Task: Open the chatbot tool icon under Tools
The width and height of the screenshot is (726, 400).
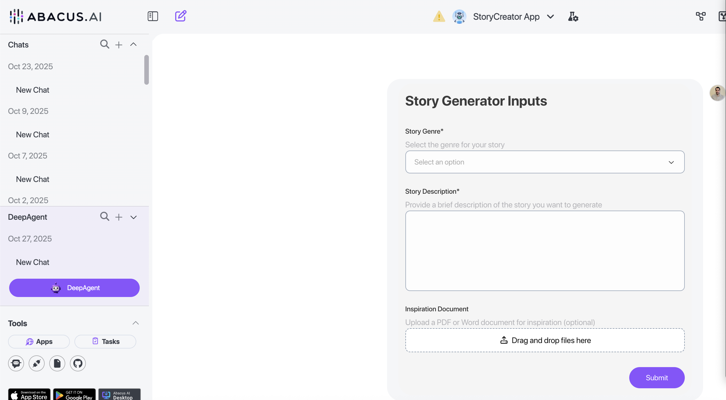Action: tap(16, 363)
